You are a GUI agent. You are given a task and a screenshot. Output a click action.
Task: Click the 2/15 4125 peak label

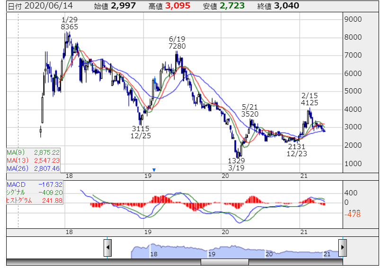[x=309, y=99]
